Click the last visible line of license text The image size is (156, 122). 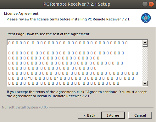[64, 83]
